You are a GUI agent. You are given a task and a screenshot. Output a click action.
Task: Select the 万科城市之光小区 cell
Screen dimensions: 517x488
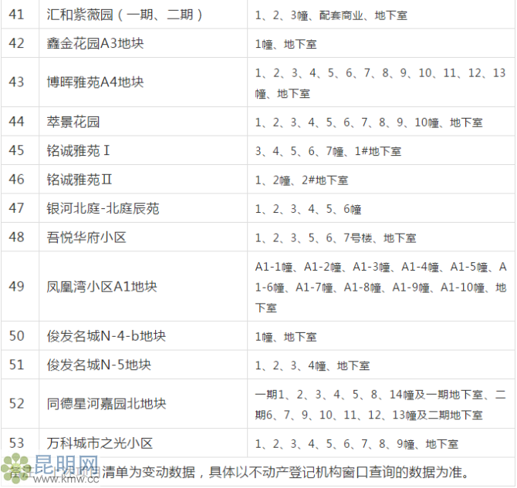(100, 443)
